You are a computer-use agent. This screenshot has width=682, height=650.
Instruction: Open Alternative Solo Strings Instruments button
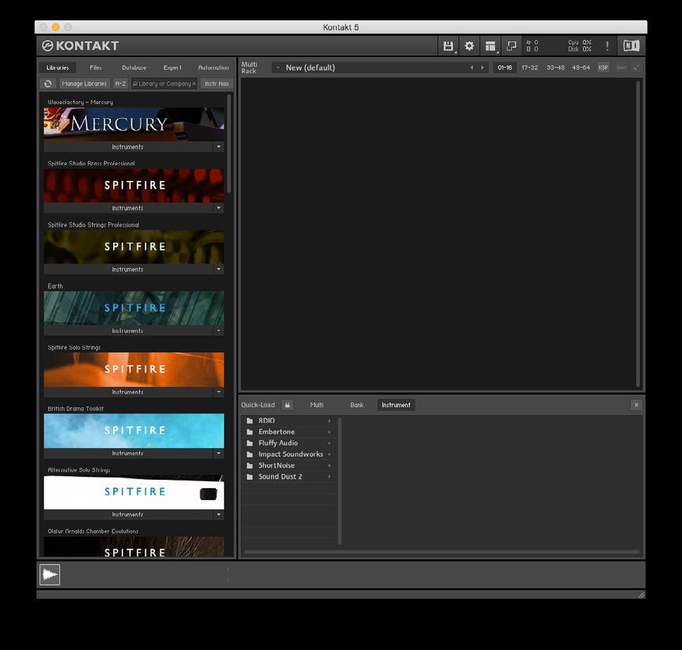(x=128, y=515)
